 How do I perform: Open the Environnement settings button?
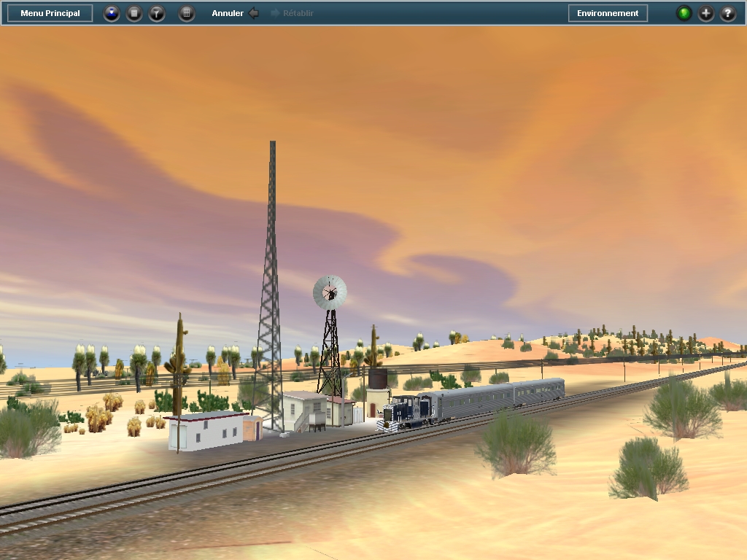click(608, 13)
